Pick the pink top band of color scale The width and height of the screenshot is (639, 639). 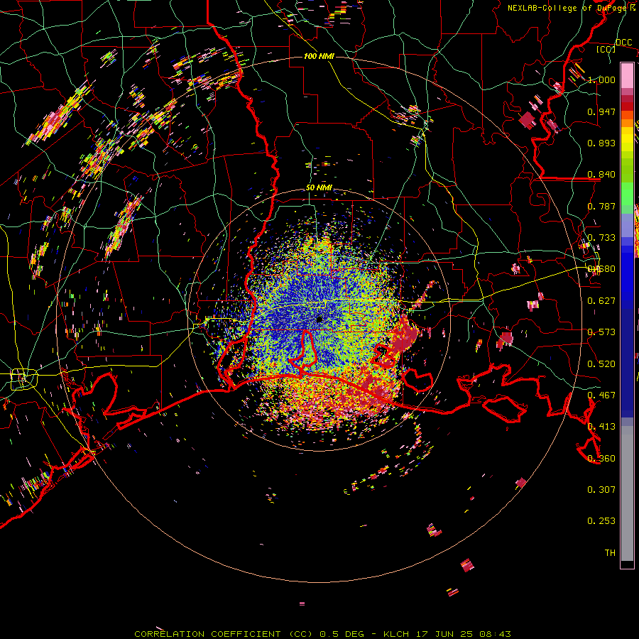coord(627,75)
